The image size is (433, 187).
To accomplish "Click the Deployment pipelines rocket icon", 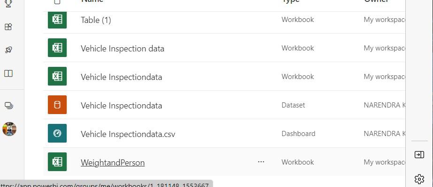I will coord(8,50).
